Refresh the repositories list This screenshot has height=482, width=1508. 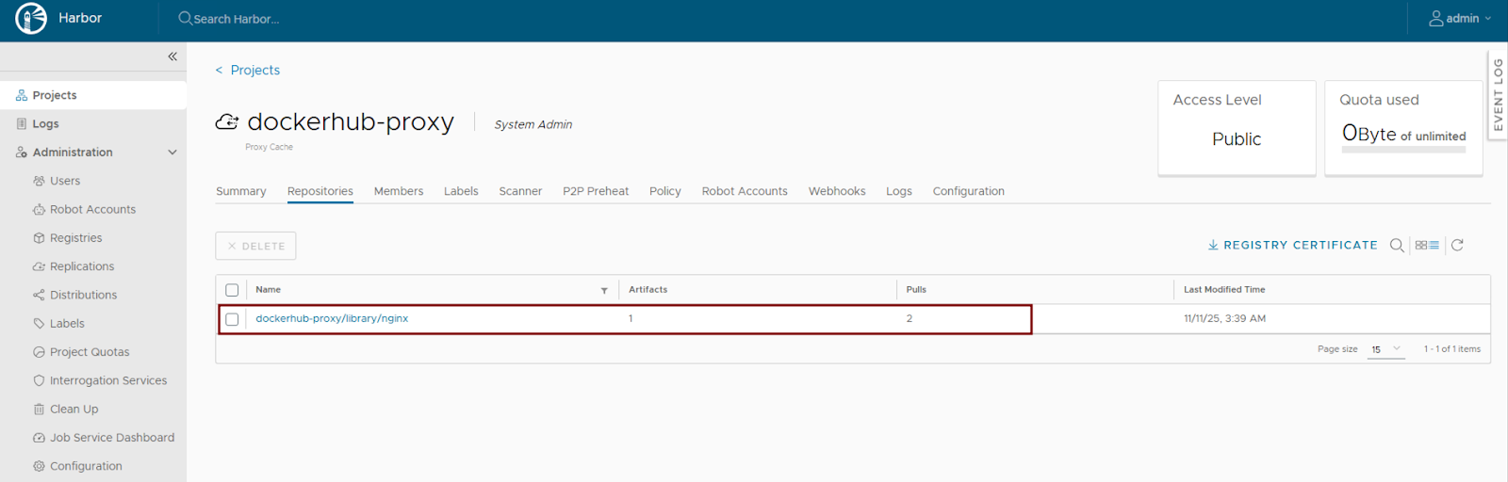pyautogui.click(x=1457, y=245)
